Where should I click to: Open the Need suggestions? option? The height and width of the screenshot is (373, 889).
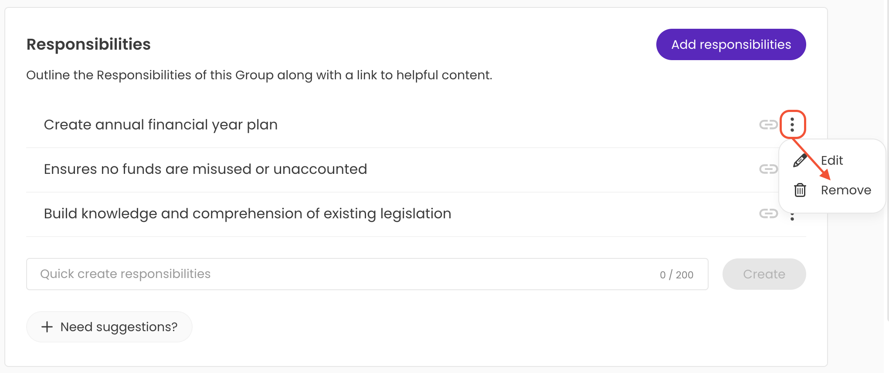click(x=119, y=327)
